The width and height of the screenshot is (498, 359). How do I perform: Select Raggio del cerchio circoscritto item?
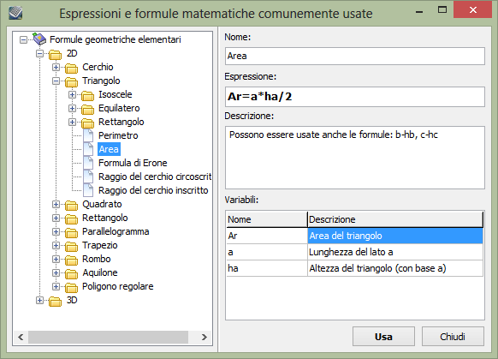coord(155,177)
